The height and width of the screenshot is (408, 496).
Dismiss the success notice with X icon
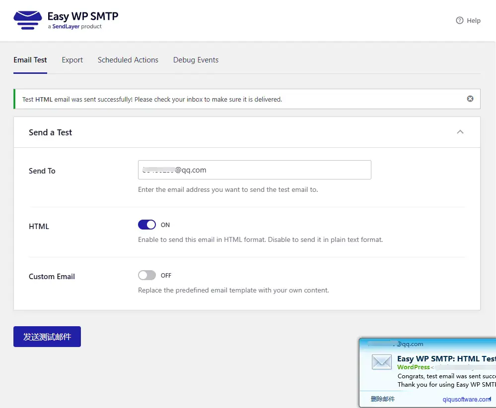(470, 99)
